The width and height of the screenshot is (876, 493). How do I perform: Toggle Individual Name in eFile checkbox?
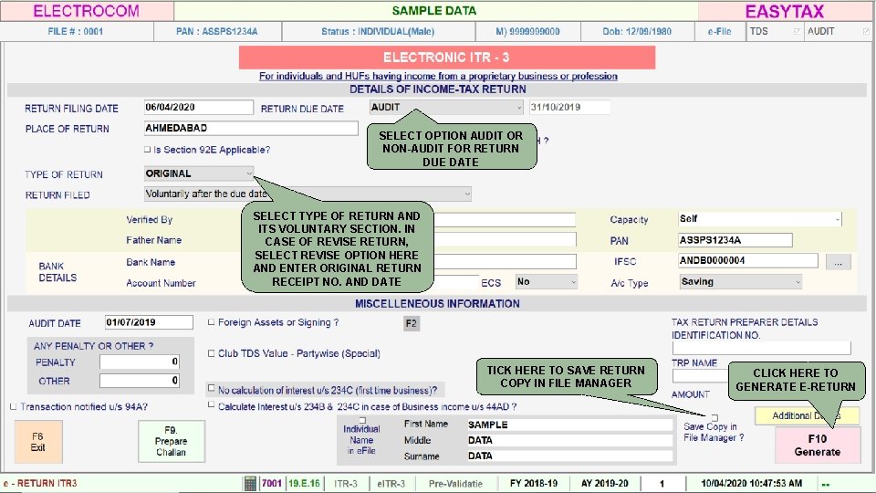click(x=362, y=420)
